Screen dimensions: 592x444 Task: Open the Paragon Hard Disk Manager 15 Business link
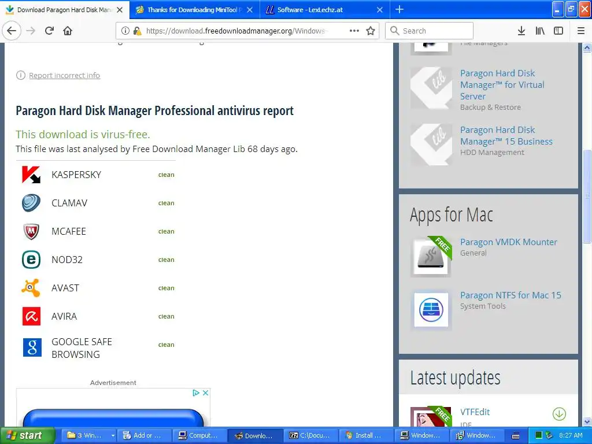pos(506,135)
